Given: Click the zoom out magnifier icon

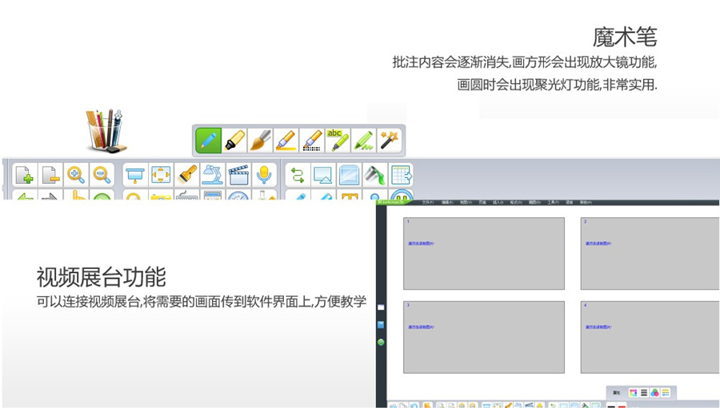Looking at the screenshot, I should click(x=102, y=175).
